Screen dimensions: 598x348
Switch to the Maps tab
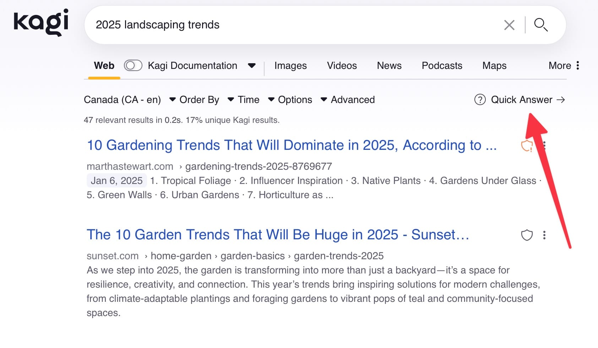tap(494, 66)
